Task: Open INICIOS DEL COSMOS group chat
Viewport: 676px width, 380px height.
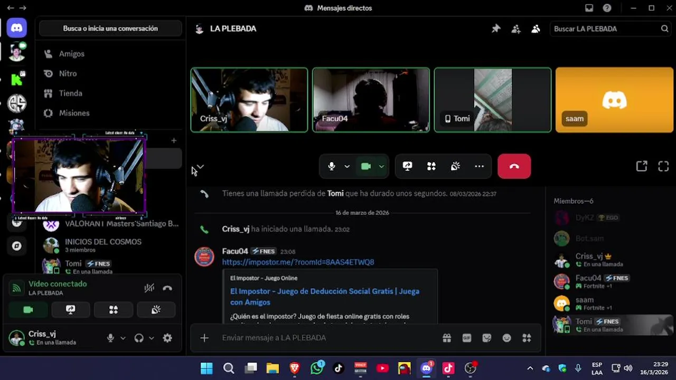Action: coord(110,245)
